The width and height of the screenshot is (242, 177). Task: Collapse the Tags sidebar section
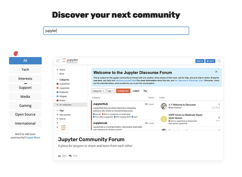point(60,110)
